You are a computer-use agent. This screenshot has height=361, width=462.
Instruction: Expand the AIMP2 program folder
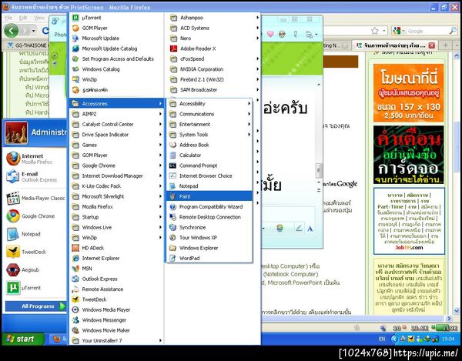116,114
